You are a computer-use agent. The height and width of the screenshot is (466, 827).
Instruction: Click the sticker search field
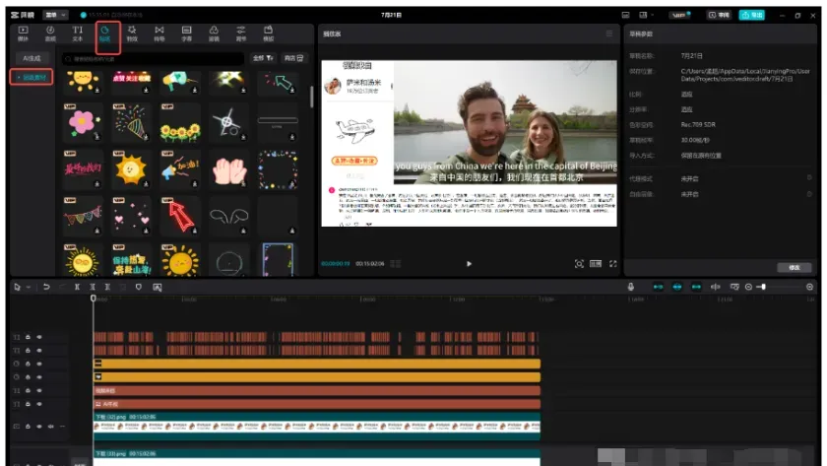(x=154, y=58)
